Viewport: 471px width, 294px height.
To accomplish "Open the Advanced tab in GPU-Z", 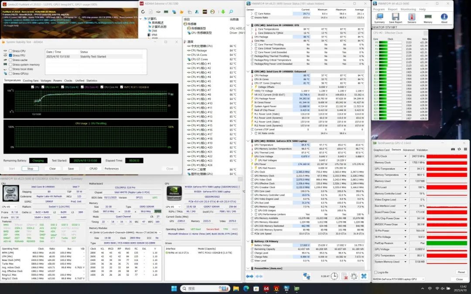I will click(x=409, y=150).
